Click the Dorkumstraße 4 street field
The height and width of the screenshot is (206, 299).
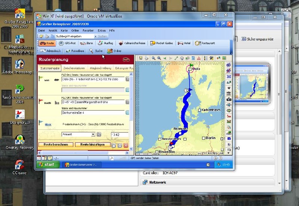point(93,112)
